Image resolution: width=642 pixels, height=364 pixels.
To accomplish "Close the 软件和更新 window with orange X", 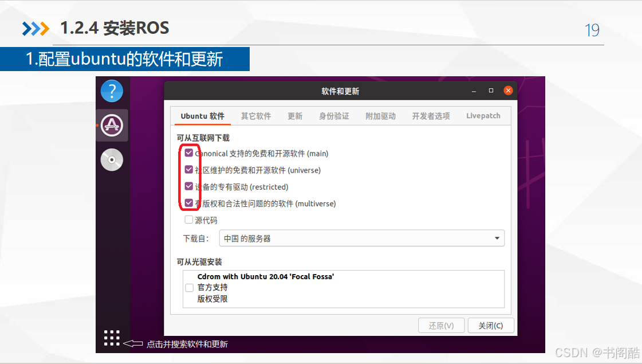I will 508,91.
